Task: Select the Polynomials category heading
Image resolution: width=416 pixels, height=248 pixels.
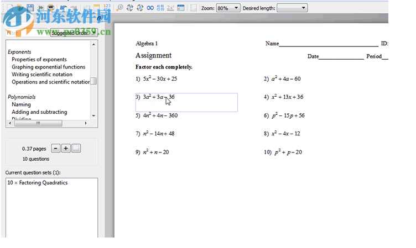Action: 22,97
